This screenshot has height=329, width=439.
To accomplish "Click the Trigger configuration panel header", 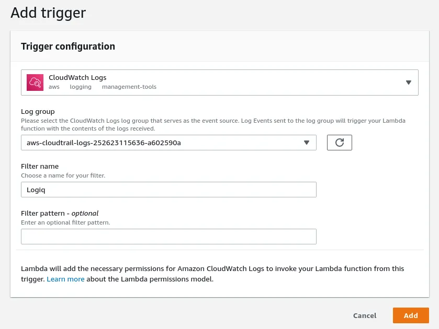I will pos(68,46).
